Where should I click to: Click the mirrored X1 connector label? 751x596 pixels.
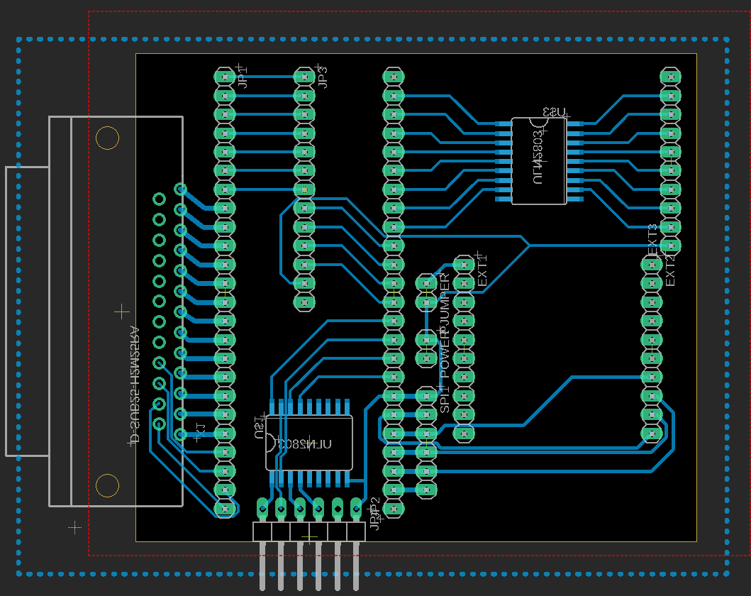pos(201,430)
